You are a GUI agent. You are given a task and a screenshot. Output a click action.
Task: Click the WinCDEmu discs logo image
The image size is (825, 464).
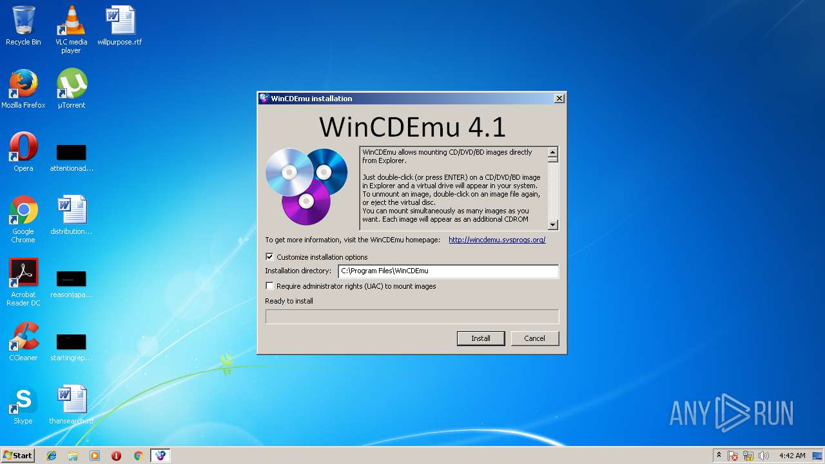307,186
